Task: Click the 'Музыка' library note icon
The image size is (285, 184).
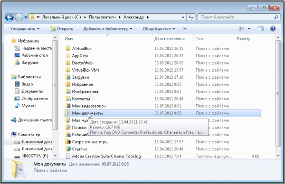Action: [x=17, y=105]
